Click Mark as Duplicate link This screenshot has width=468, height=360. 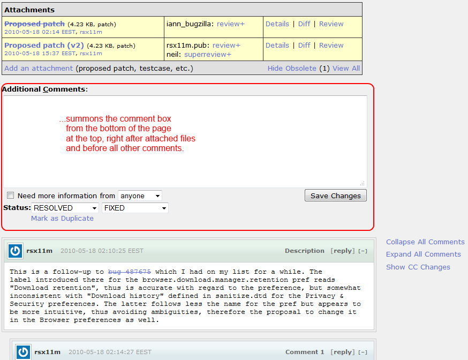(x=62, y=219)
